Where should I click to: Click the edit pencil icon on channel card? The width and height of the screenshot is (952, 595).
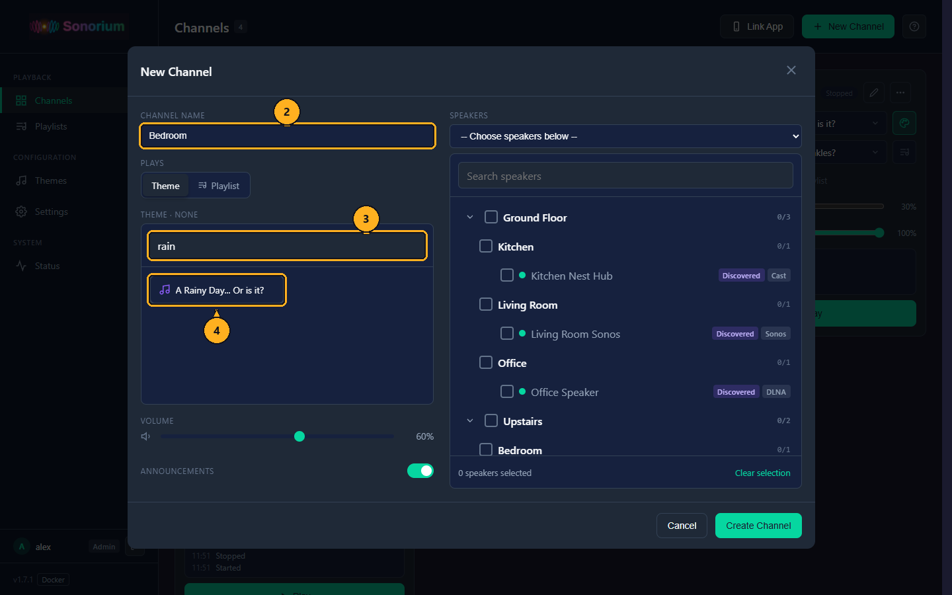pos(874,93)
